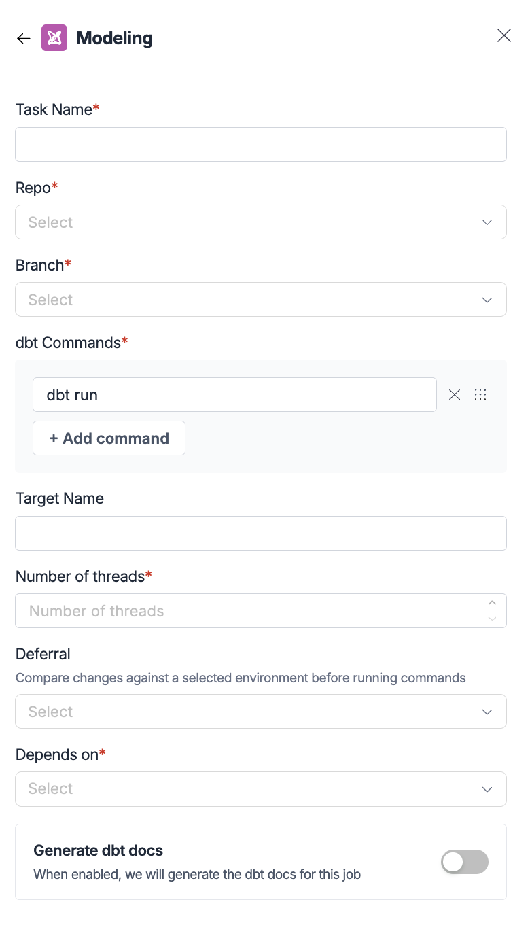Open the Deferral environment selector
The height and width of the screenshot is (938, 530).
pyautogui.click(x=261, y=711)
